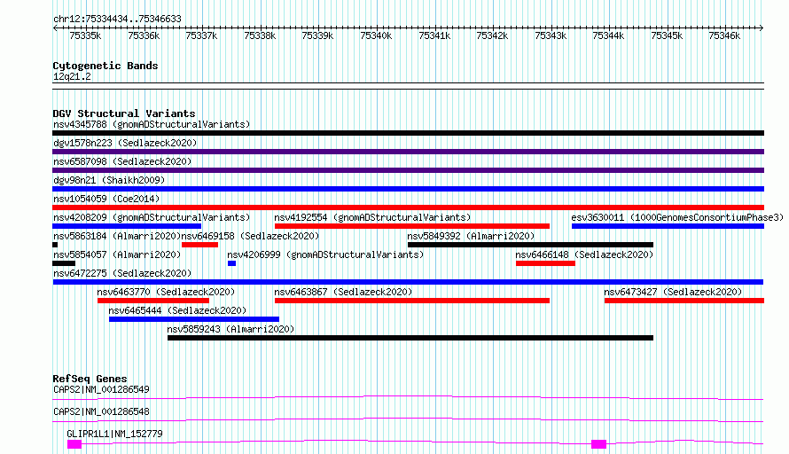Click the purple nsv6587098 variant bar

click(408, 170)
